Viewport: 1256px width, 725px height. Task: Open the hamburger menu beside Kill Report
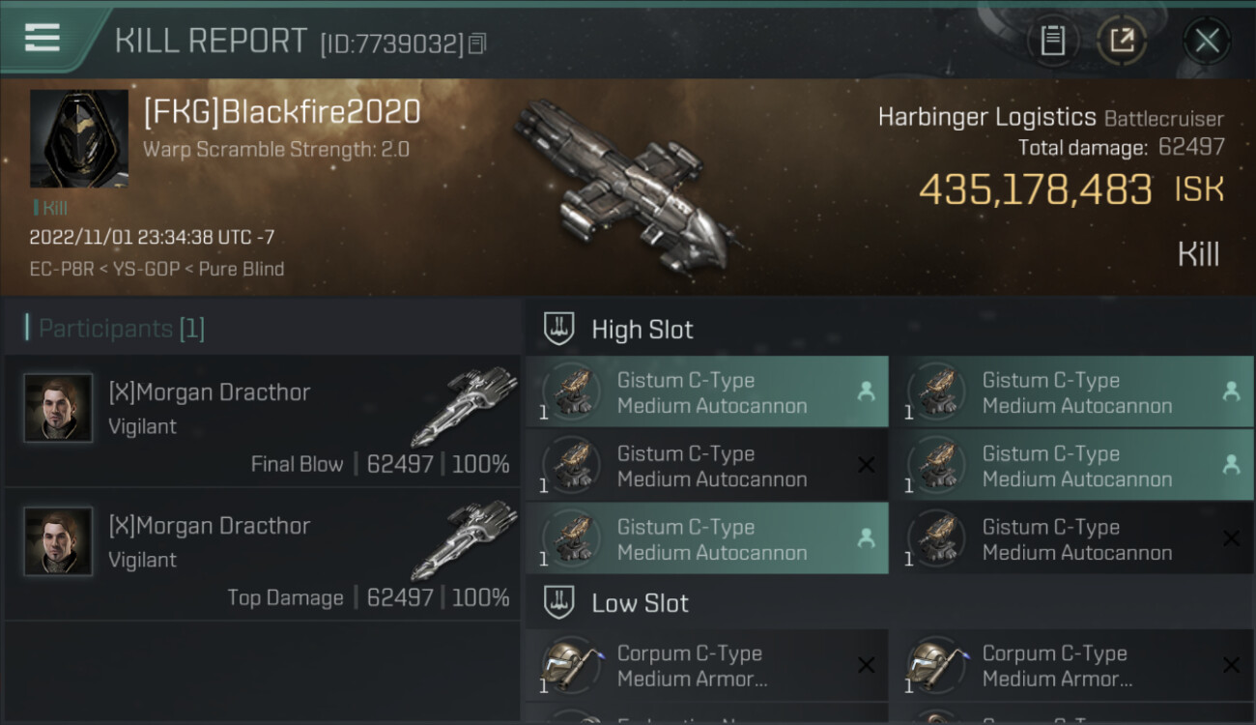point(43,38)
